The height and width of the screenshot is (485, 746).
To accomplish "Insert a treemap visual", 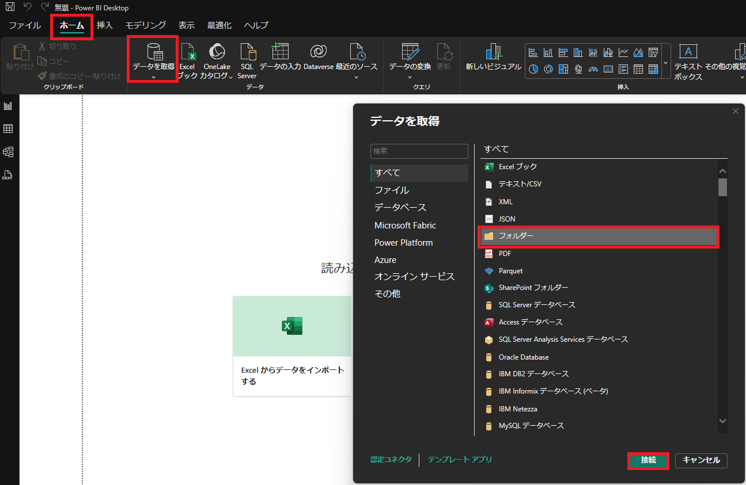I will click(x=563, y=69).
